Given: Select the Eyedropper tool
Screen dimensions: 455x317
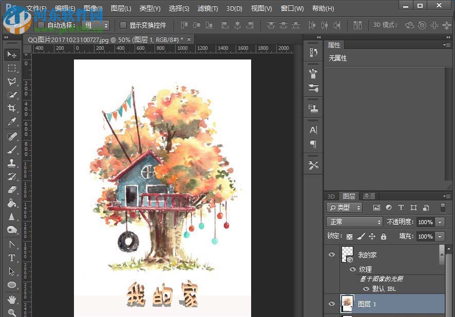Looking at the screenshot, I should [x=12, y=122].
